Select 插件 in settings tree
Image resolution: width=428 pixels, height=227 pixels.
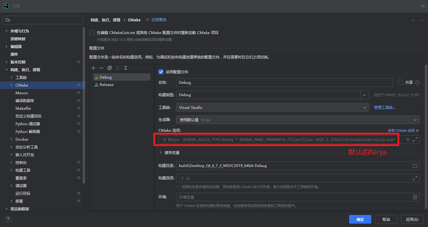coord(14,54)
